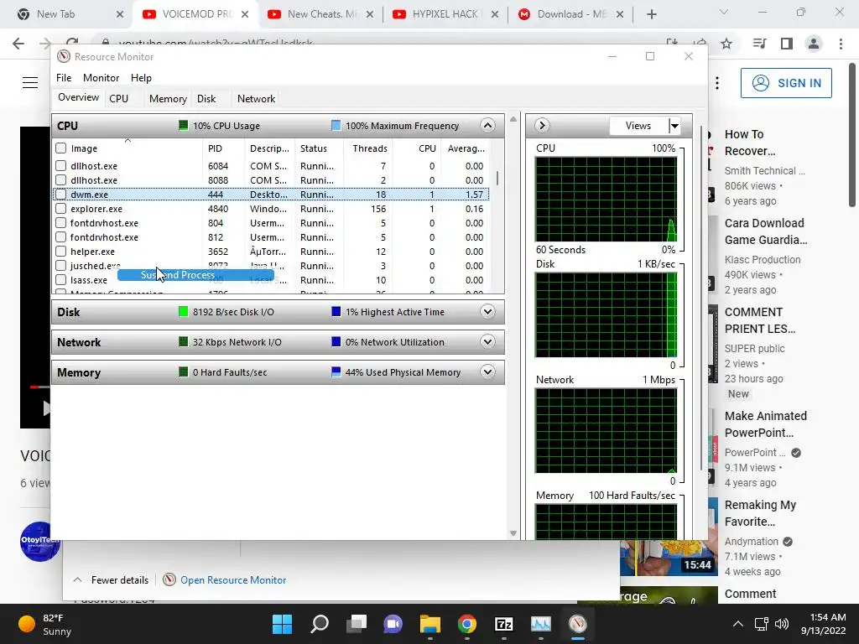The width and height of the screenshot is (859, 644).
Task: Open the Chat taskbar icon
Action: [393, 624]
